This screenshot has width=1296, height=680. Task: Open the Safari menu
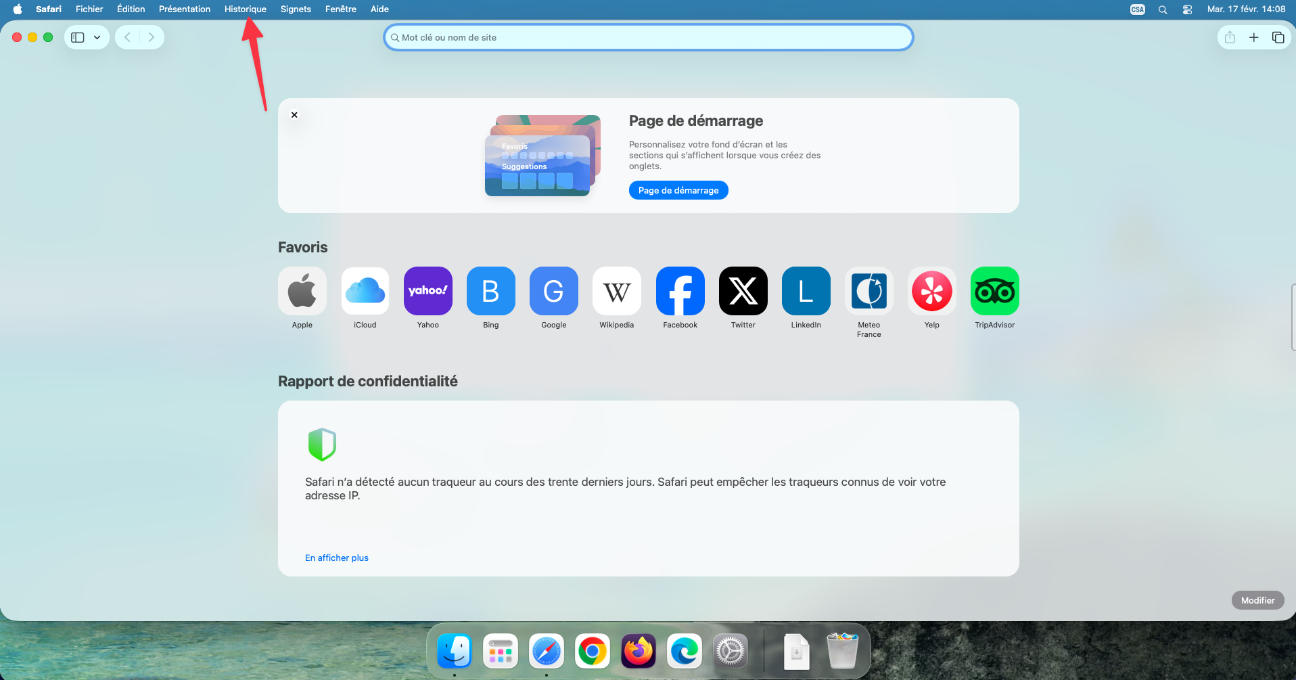49,9
